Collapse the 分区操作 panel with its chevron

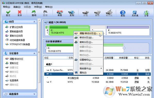[34, 53]
